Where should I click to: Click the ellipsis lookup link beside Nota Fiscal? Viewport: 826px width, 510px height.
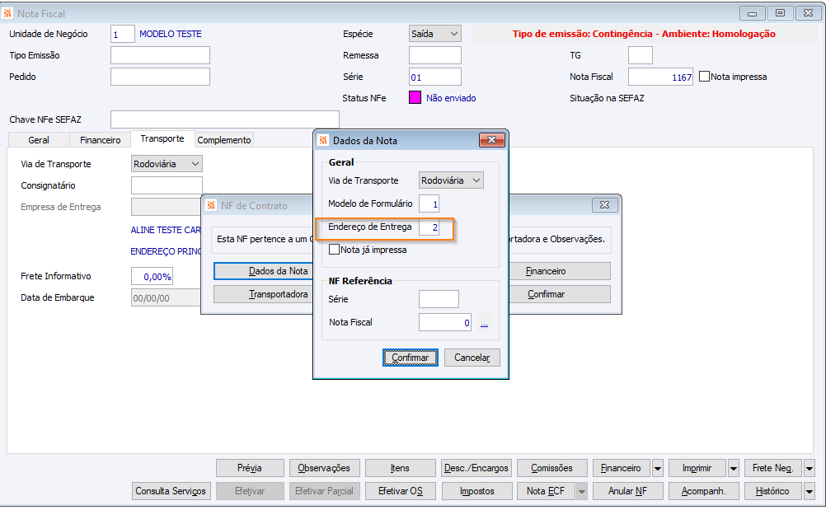click(x=484, y=323)
